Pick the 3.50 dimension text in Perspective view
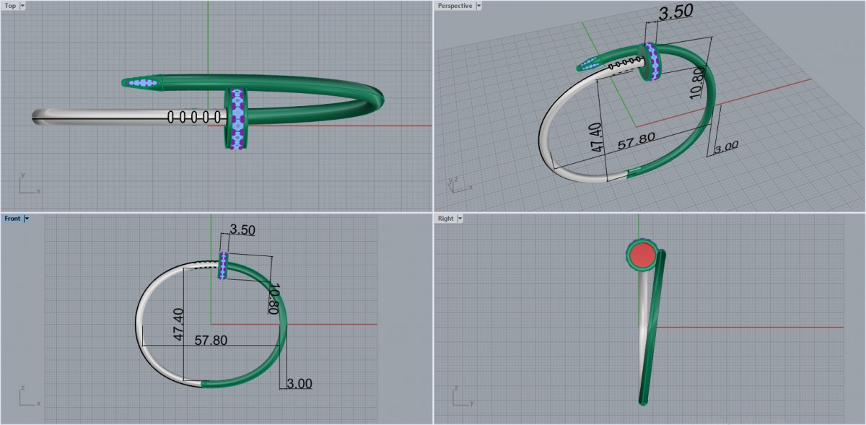This screenshot has width=866, height=425. pyautogui.click(x=675, y=12)
